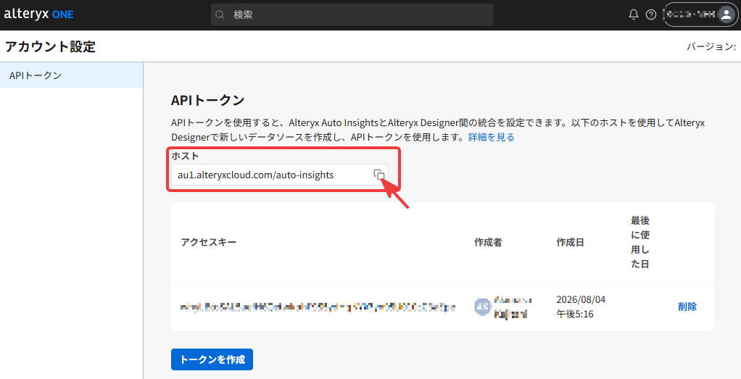Click the トークンを作成 button
This screenshot has height=379, width=741.
(x=212, y=359)
